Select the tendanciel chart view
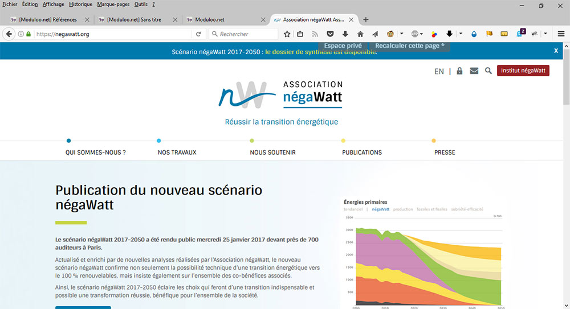570x309 pixels. coord(353,209)
